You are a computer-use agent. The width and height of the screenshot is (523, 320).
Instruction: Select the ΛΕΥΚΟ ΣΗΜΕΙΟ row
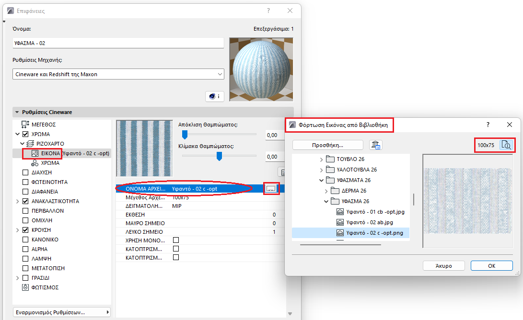point(200,232)
